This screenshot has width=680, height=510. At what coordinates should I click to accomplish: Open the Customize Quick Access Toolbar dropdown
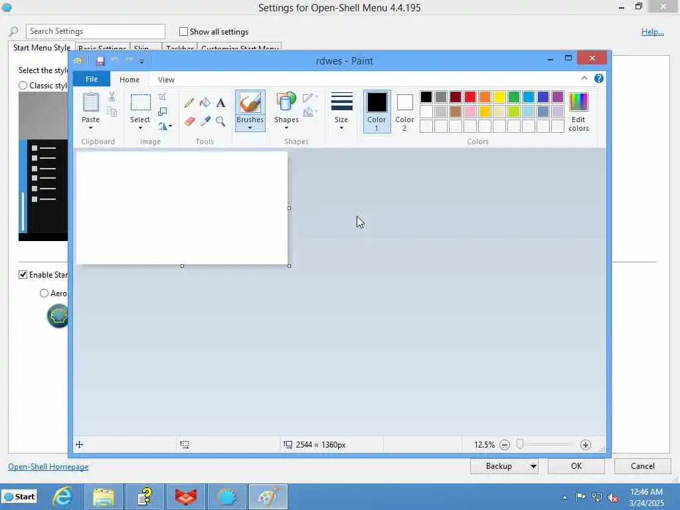pyautogui.click(x=141, y=61)
